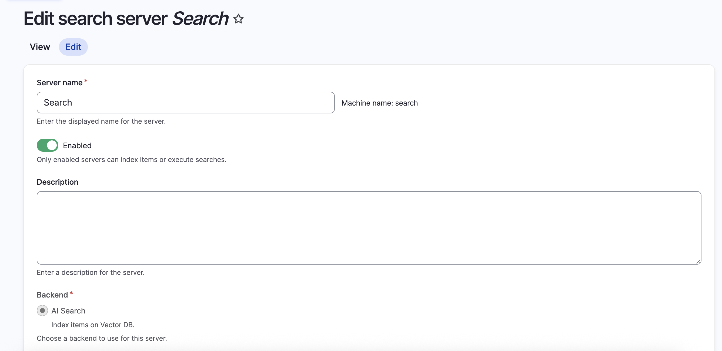Click the Description label
Viewport: 722px width, 351px height.
click(x=57, y=182)
